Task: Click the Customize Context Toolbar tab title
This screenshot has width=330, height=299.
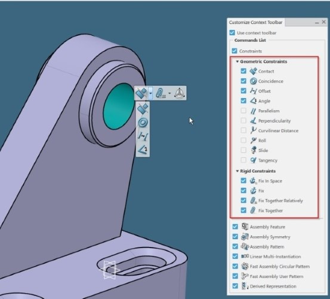Action: click(255, 22)
